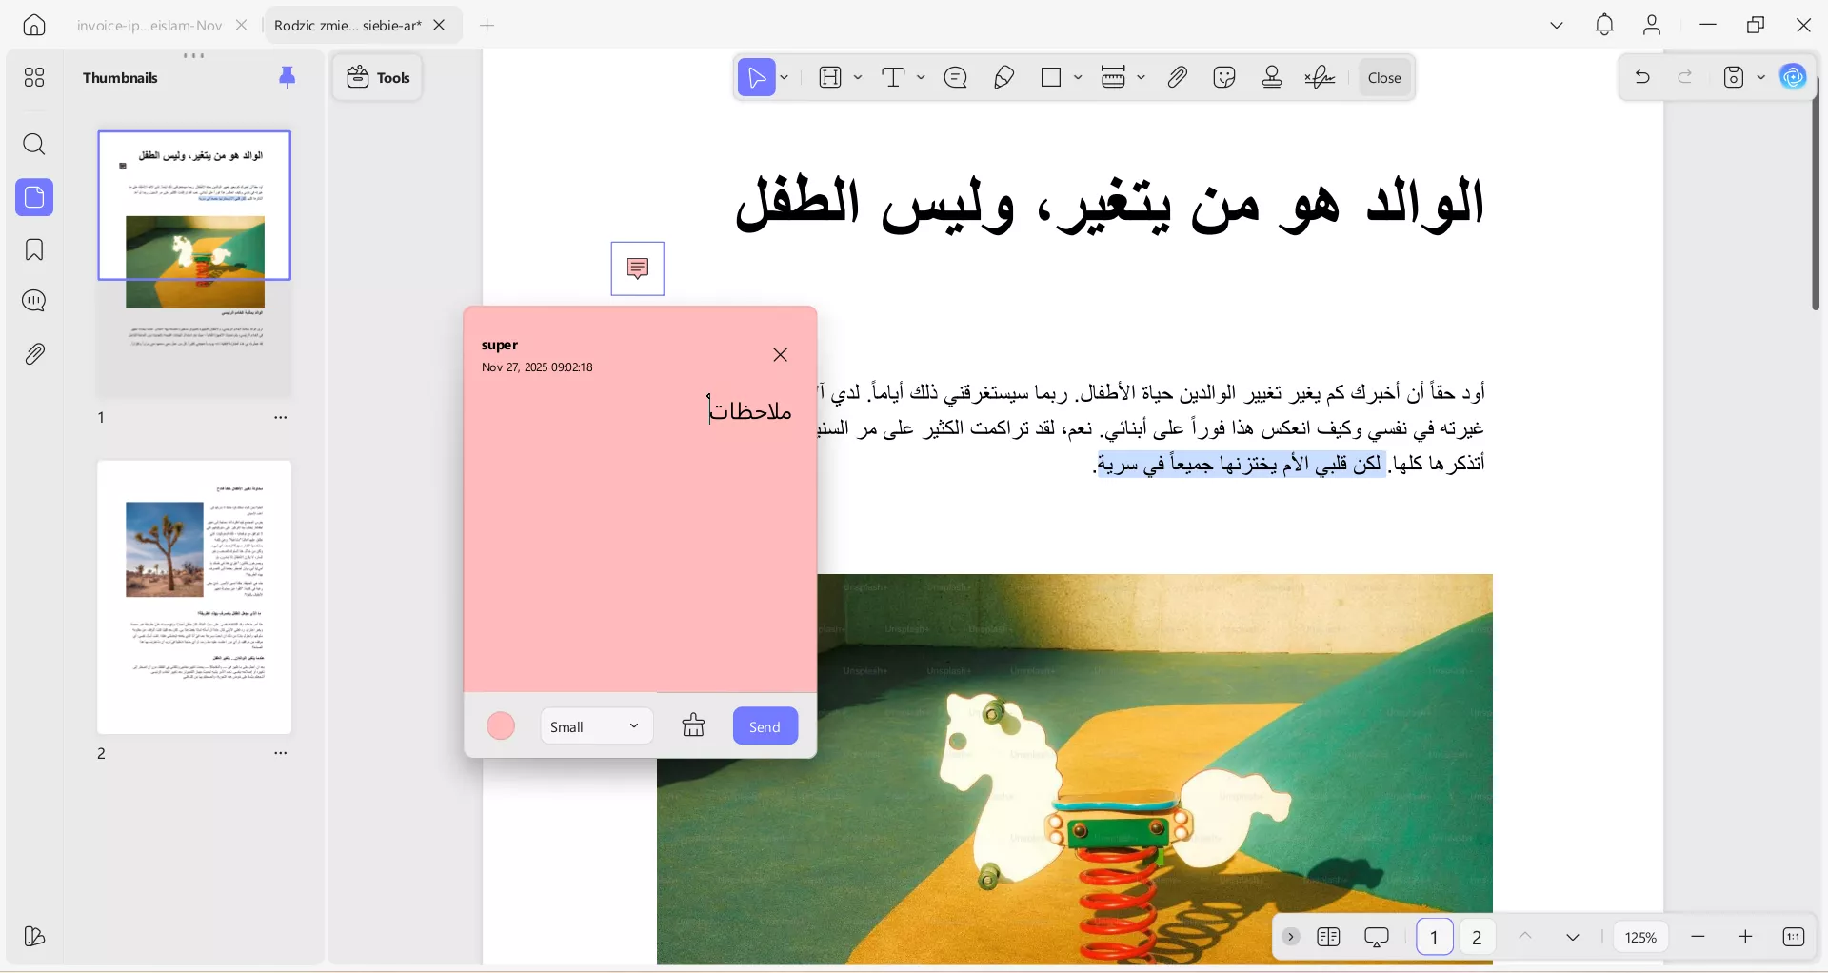Image resolution: width=1828 pixels, height=973 pixels.
Task: Go to the Home screen icon
Action: click(34, 26)
